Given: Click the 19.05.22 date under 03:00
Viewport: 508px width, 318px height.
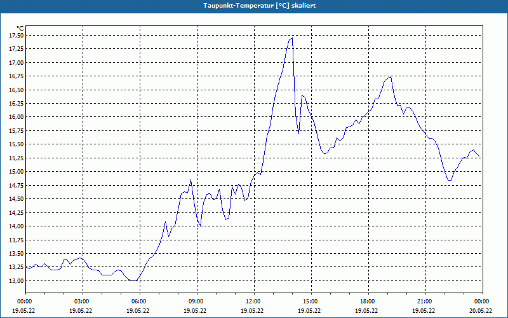Looking at the screenshot, I should point(81,311).
